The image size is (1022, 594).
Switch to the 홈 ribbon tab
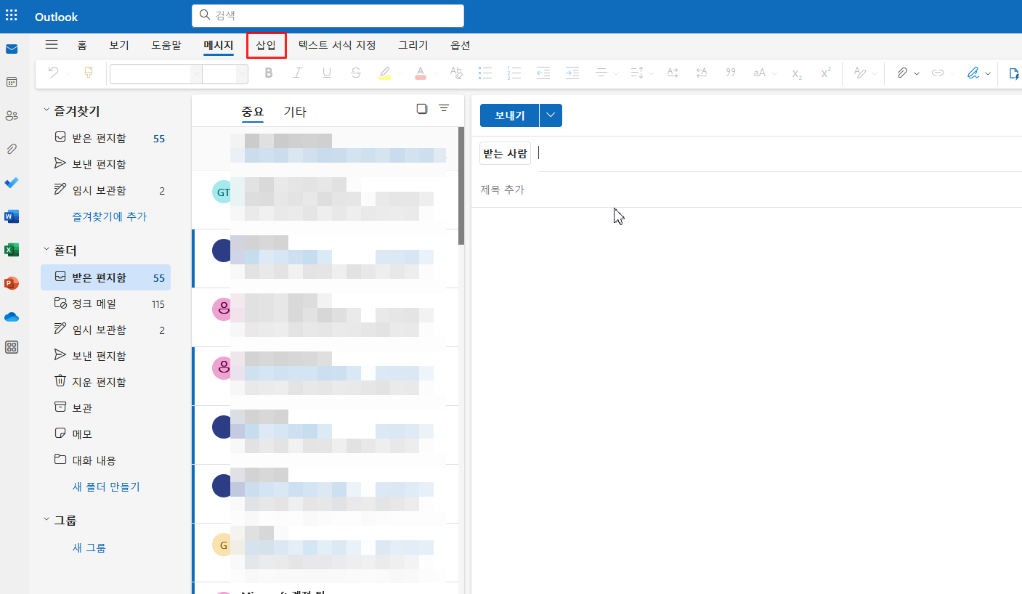pyautogui.click(x=82, y=45)
